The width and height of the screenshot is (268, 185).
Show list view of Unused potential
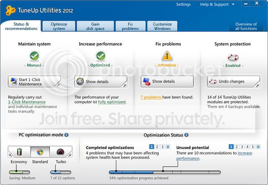click(258, 147)
